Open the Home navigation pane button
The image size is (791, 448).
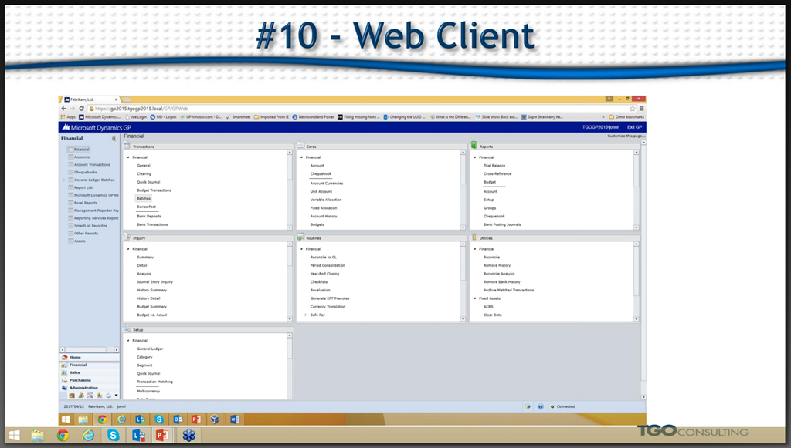click(x=75, y=357)
